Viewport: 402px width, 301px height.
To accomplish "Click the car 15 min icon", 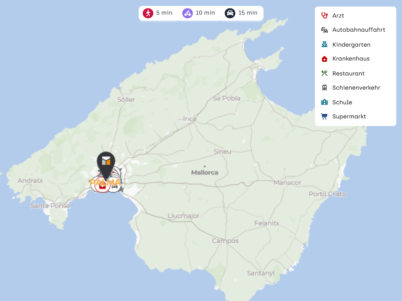I will click(x=230, y=13).
